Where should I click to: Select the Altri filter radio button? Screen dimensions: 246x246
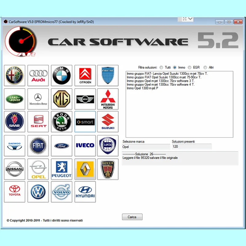205,67
